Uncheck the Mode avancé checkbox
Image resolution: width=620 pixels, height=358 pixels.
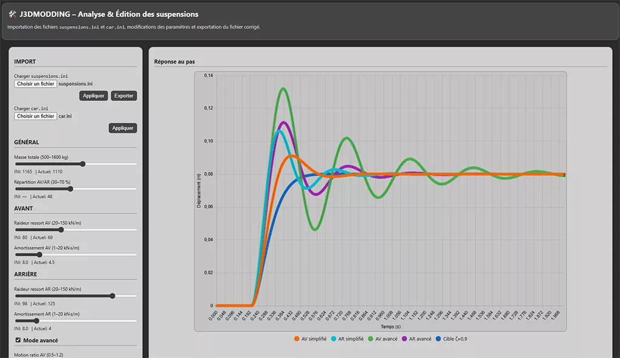[18, 340]
